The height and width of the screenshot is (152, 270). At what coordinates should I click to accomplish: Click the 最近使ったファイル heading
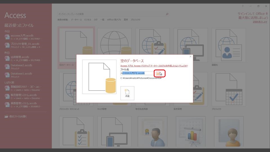pyautogui.click(x=19, y=25)
